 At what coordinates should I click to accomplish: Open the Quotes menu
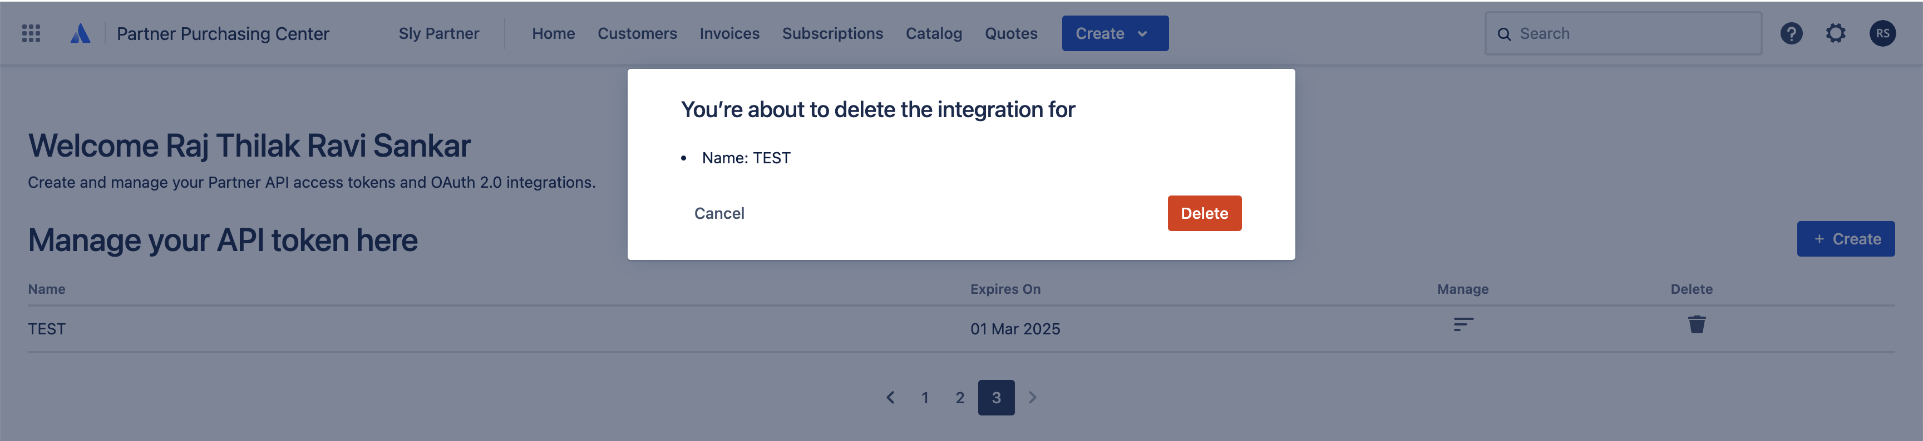[1011, 33]
